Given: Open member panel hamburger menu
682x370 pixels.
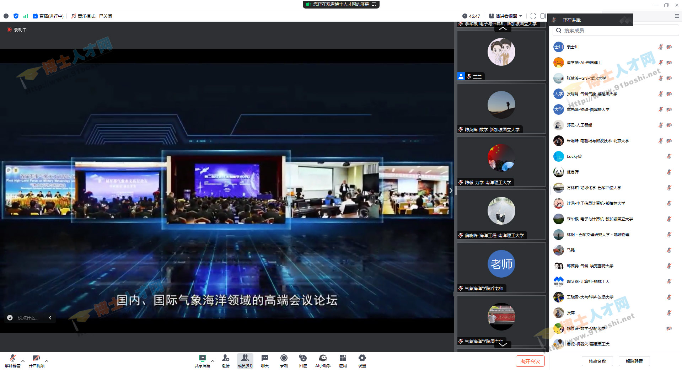Looking at the screenshot, I should (677, 16).
